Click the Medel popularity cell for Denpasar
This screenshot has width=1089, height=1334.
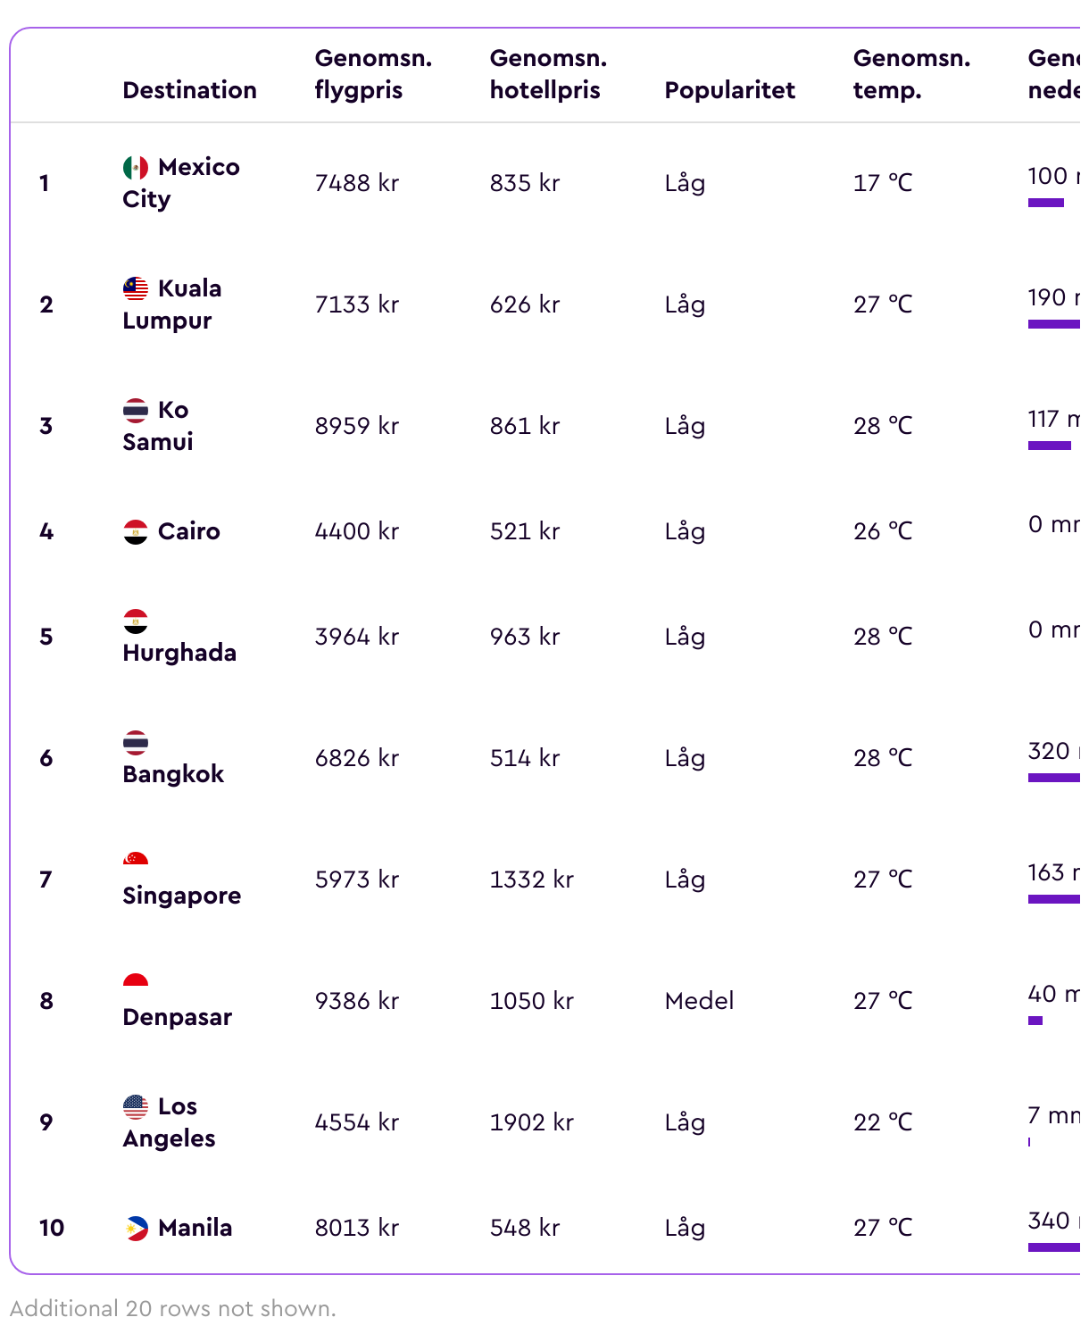700,1001
